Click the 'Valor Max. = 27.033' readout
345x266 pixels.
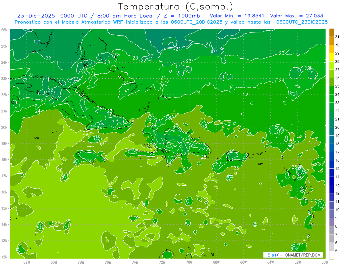[296, 16]
